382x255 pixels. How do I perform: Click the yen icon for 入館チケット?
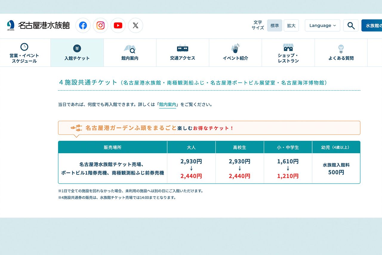click(77, 48)
